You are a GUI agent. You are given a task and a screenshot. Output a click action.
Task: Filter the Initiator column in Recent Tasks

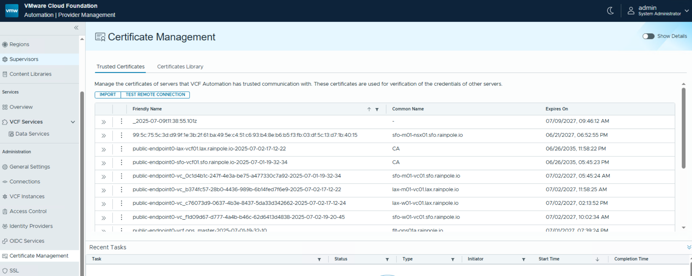coord(523,260)
